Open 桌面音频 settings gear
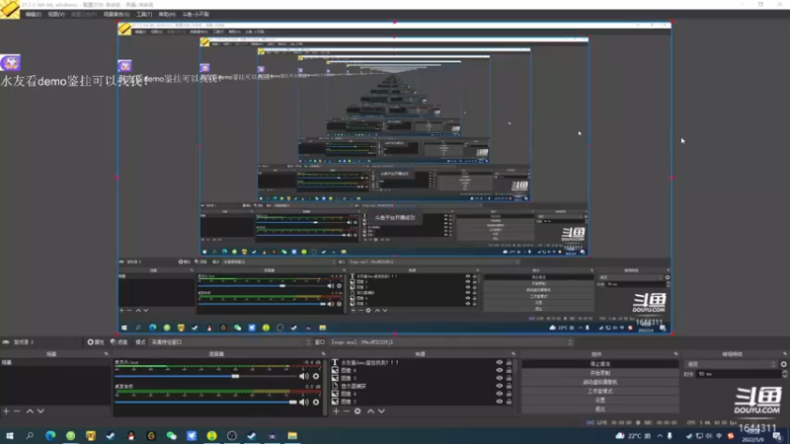Viewport: 790px width, 444px height. pos(316,402)
